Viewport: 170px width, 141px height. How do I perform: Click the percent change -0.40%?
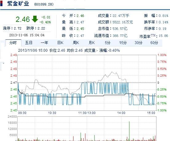[45, 22]
